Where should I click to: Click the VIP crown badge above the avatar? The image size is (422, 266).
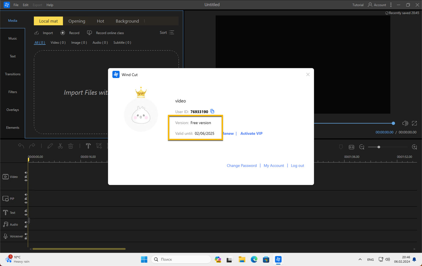point(141,92)
